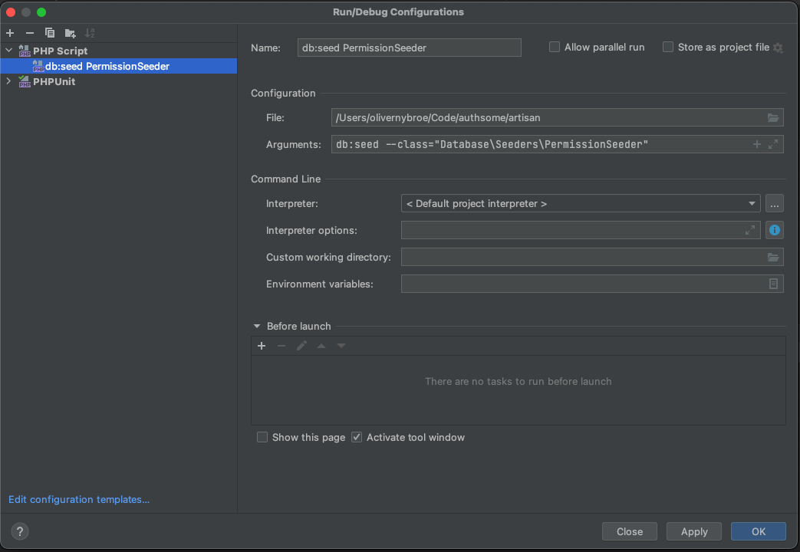Create a new configuration folder
Screen dimensions: 800x552
click(69, 32)
